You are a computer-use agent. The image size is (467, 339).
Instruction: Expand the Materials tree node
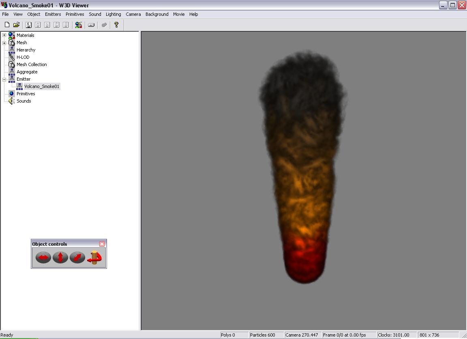(4, 35)
